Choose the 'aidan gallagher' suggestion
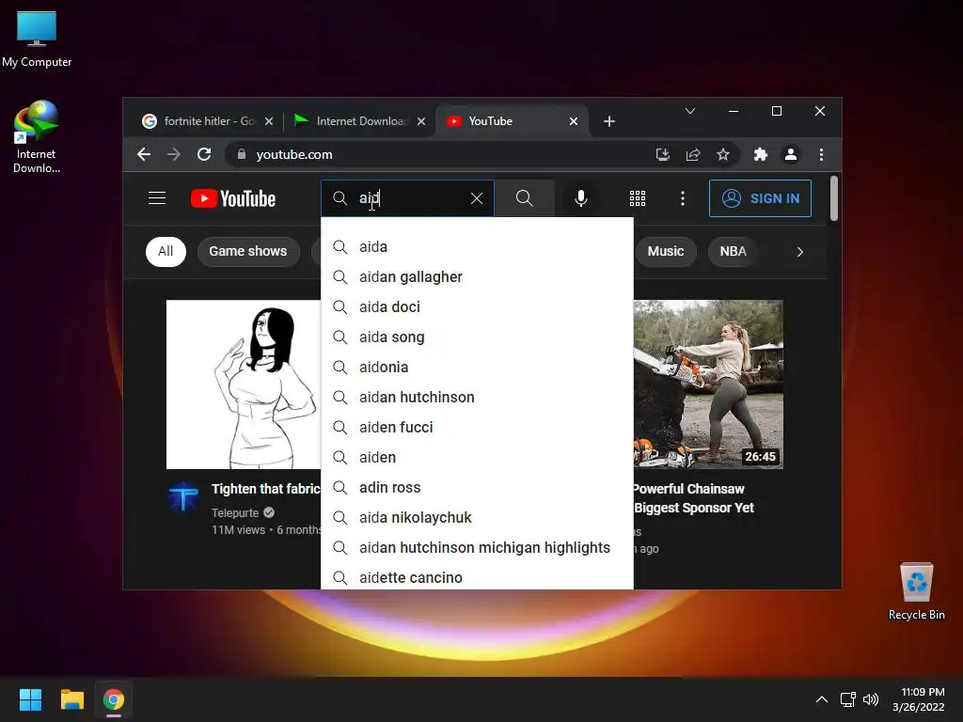This screenshot has width=963, height=722. 477,277
